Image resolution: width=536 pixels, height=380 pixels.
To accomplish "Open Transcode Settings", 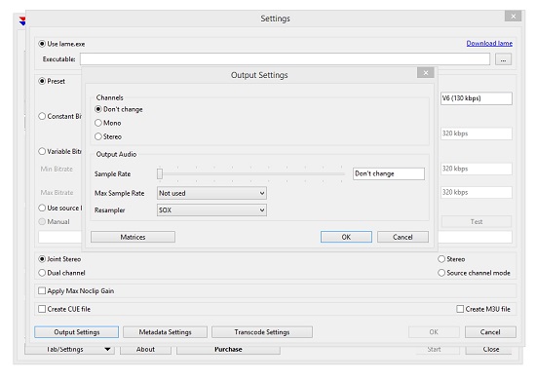I will [262, 332].
